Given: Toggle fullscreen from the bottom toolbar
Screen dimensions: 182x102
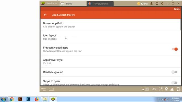Looking at the screenshot, I should pyautogui.click(x=161, y=89).
